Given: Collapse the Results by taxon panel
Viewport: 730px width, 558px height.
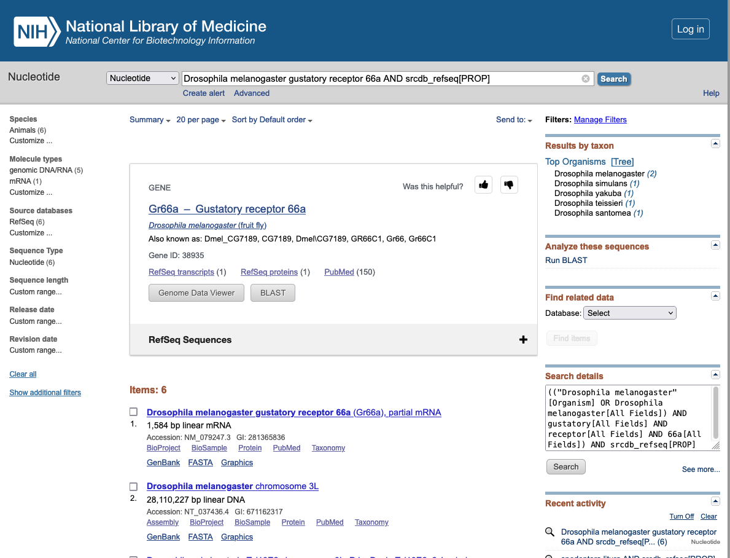Looking at the screenshot, I should click(715, 144).
